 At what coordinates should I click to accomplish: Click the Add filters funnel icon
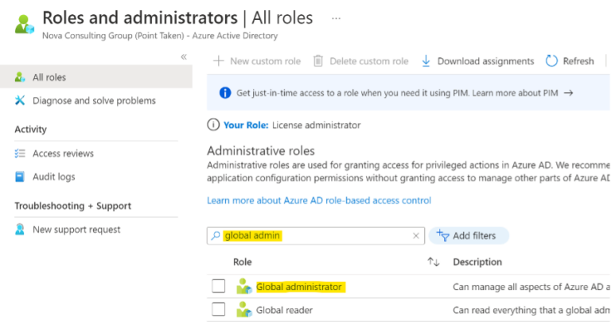tap(442, 235)
